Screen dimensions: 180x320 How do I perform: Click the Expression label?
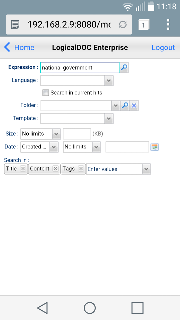click(23, 67)
